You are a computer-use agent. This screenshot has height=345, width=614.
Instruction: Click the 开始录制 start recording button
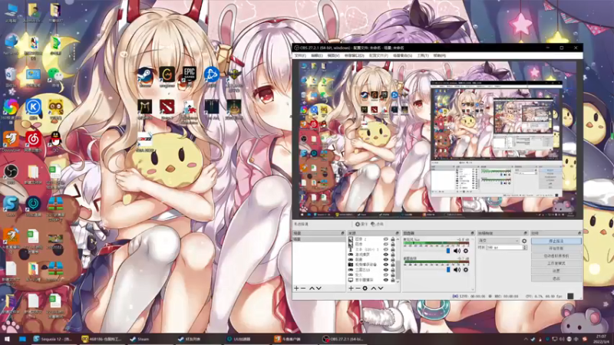click(556, 248)
